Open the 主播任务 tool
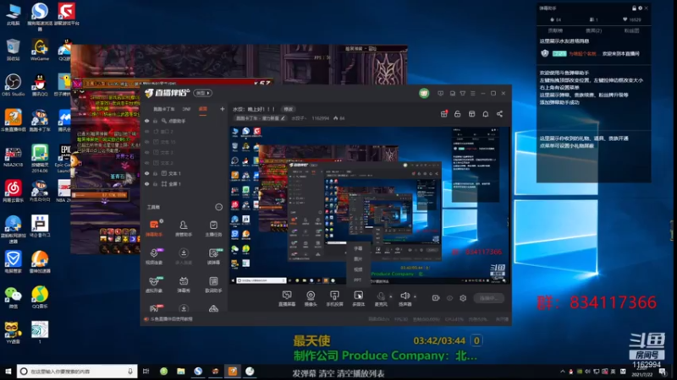This screenshot has height=380, width=677. point(213,228)
